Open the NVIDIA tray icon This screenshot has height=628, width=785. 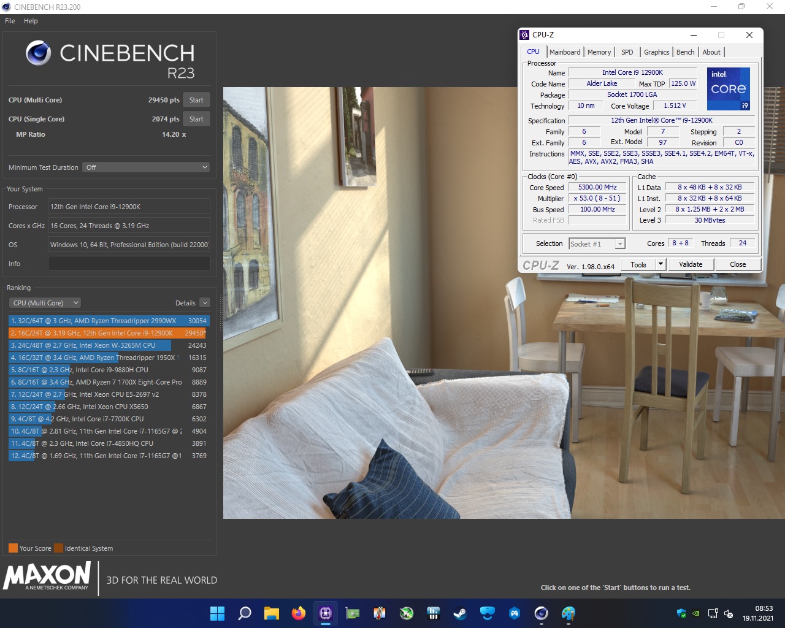pyautogui.click(x=696, y=613)
